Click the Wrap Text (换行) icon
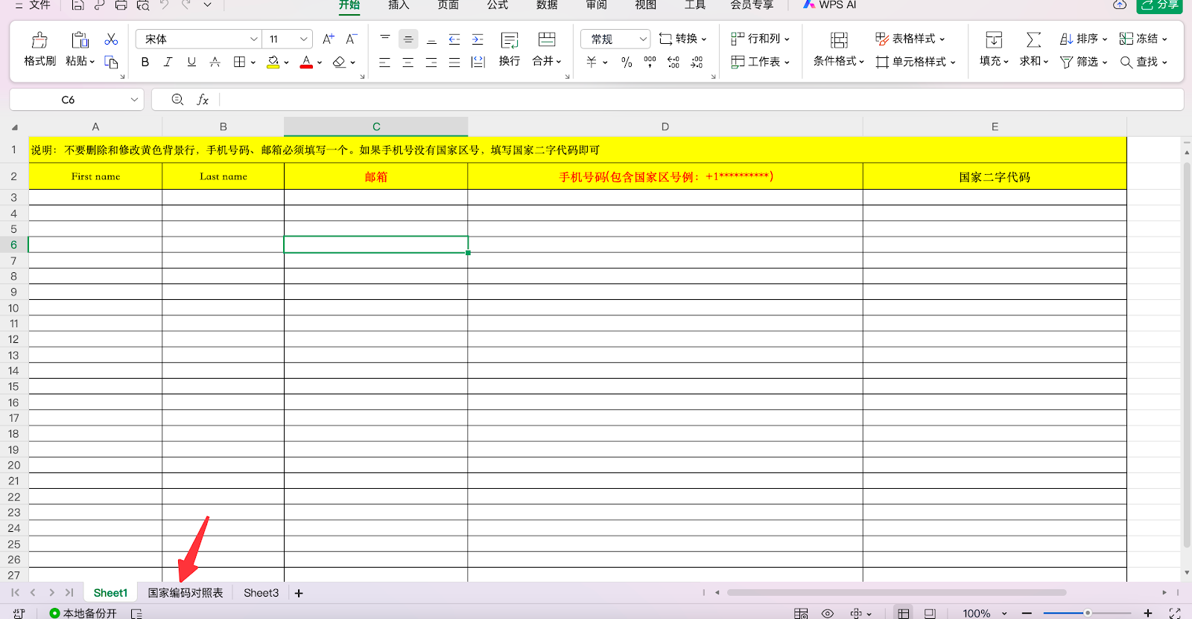Screen dimensions: 1192x619 510,40
